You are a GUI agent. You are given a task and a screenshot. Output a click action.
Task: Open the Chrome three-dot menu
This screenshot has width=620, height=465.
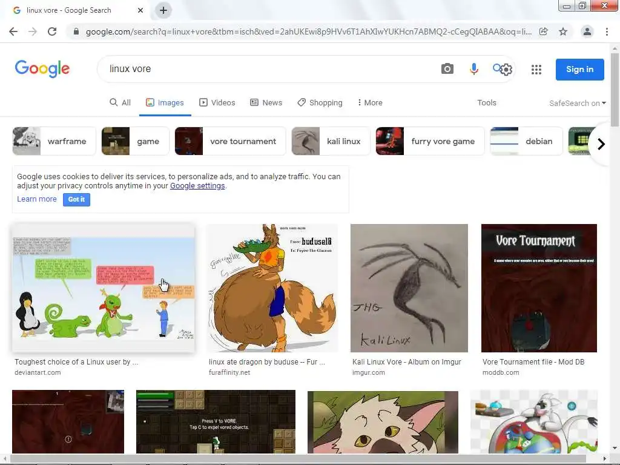tap(607, 31)
